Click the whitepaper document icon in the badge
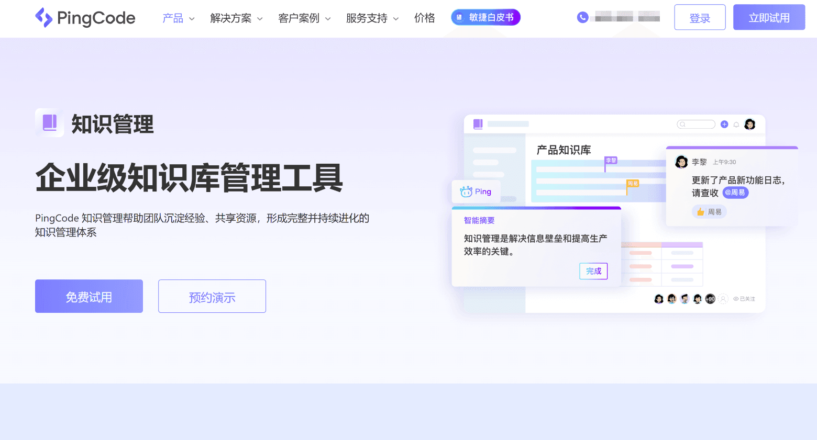The height and width of the screenshot is (440, 817). pyautogui.click(x=459, y=17)
